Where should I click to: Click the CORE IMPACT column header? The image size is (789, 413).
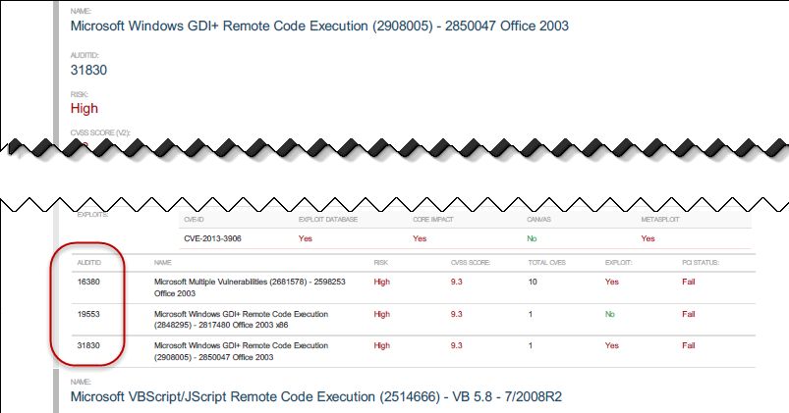point(432,220)
